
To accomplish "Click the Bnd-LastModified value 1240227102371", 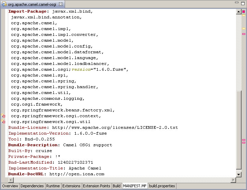I will pos(75,163).
